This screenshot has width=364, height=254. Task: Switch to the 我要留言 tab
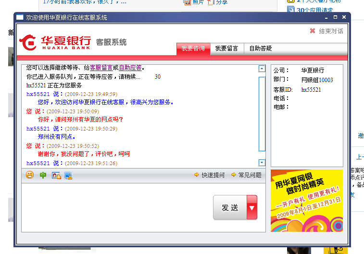226,48
